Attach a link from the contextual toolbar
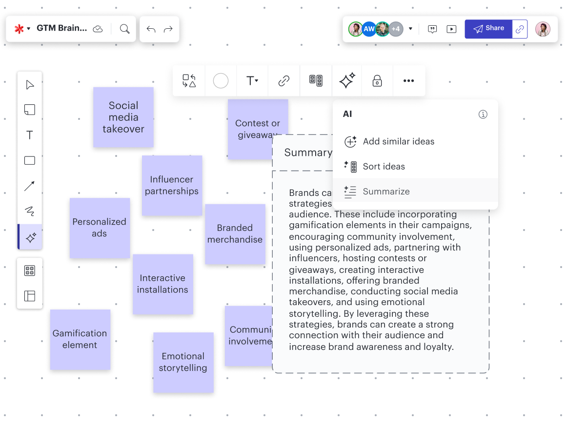This screenshot has width=566, height=424. [283, 80]
